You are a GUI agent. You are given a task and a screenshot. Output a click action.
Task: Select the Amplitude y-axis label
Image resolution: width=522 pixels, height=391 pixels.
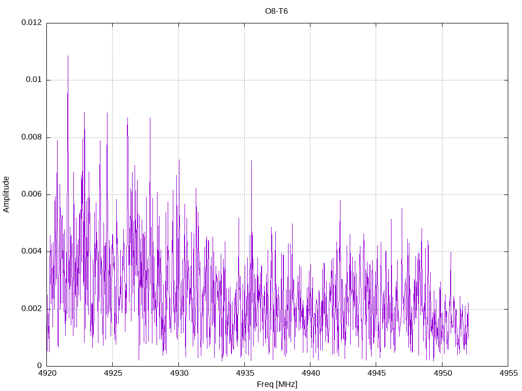[x=6, y=194]
